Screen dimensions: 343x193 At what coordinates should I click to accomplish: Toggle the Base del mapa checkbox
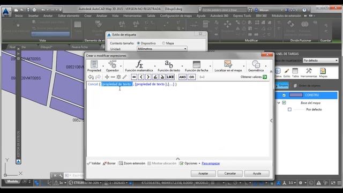[x=284, y=102]
